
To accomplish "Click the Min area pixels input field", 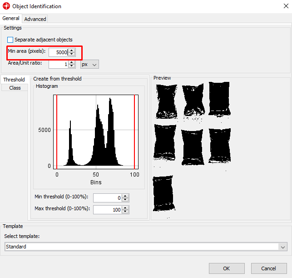I will (x=58, y=52).
